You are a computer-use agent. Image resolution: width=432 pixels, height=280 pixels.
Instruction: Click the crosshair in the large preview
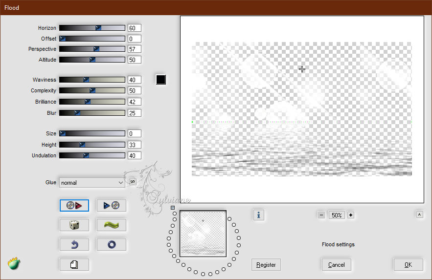coord(302,69)
